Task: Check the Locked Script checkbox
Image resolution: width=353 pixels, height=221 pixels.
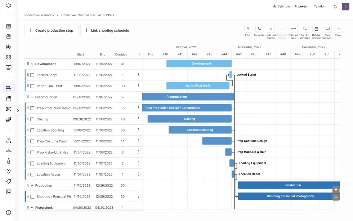Action: click(x=32, y=75)
